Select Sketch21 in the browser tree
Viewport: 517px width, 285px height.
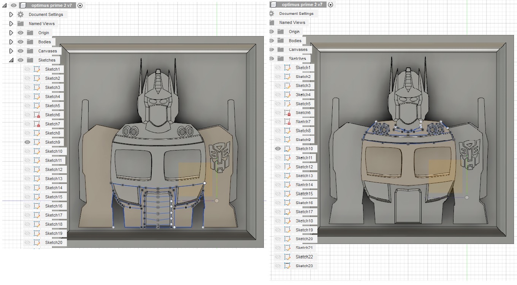coord(304,248)
